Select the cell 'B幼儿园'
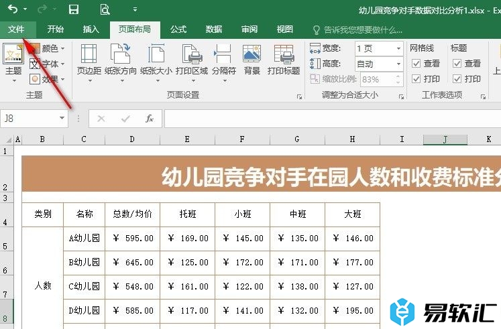 coord(85,263)
